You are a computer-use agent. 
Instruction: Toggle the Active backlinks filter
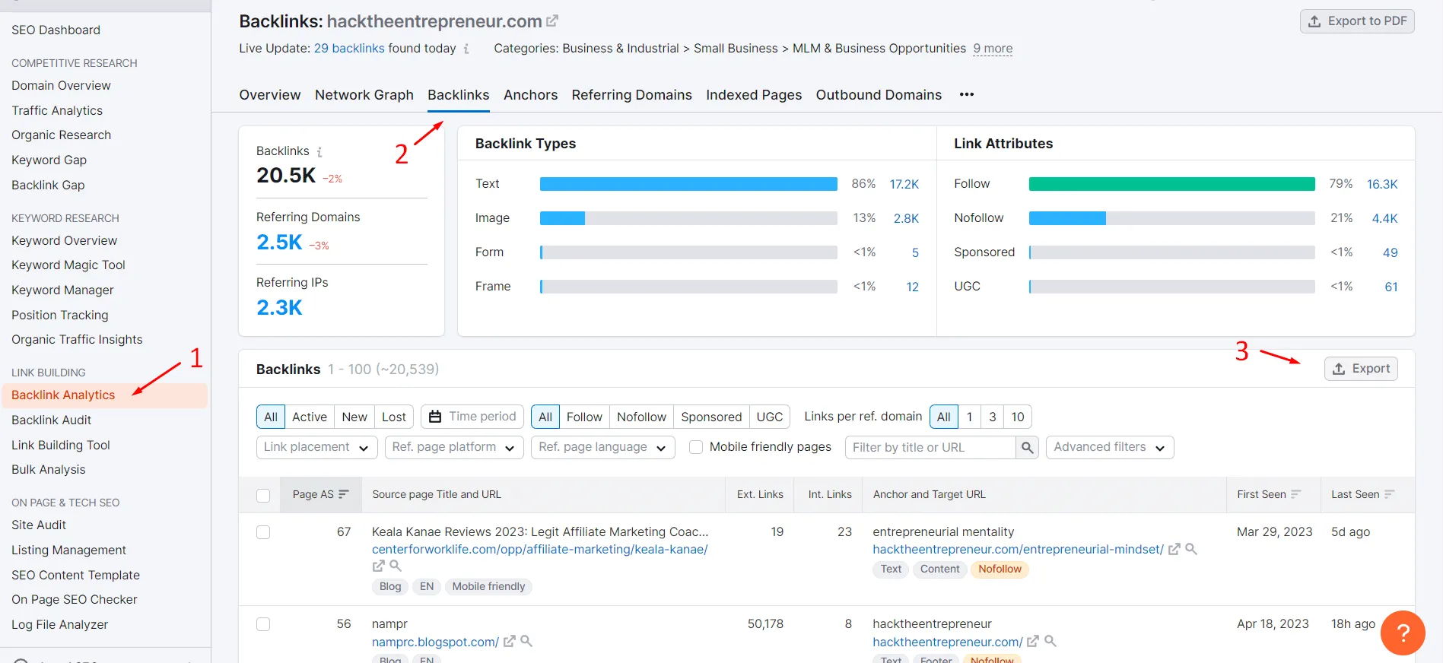point(310,417)
